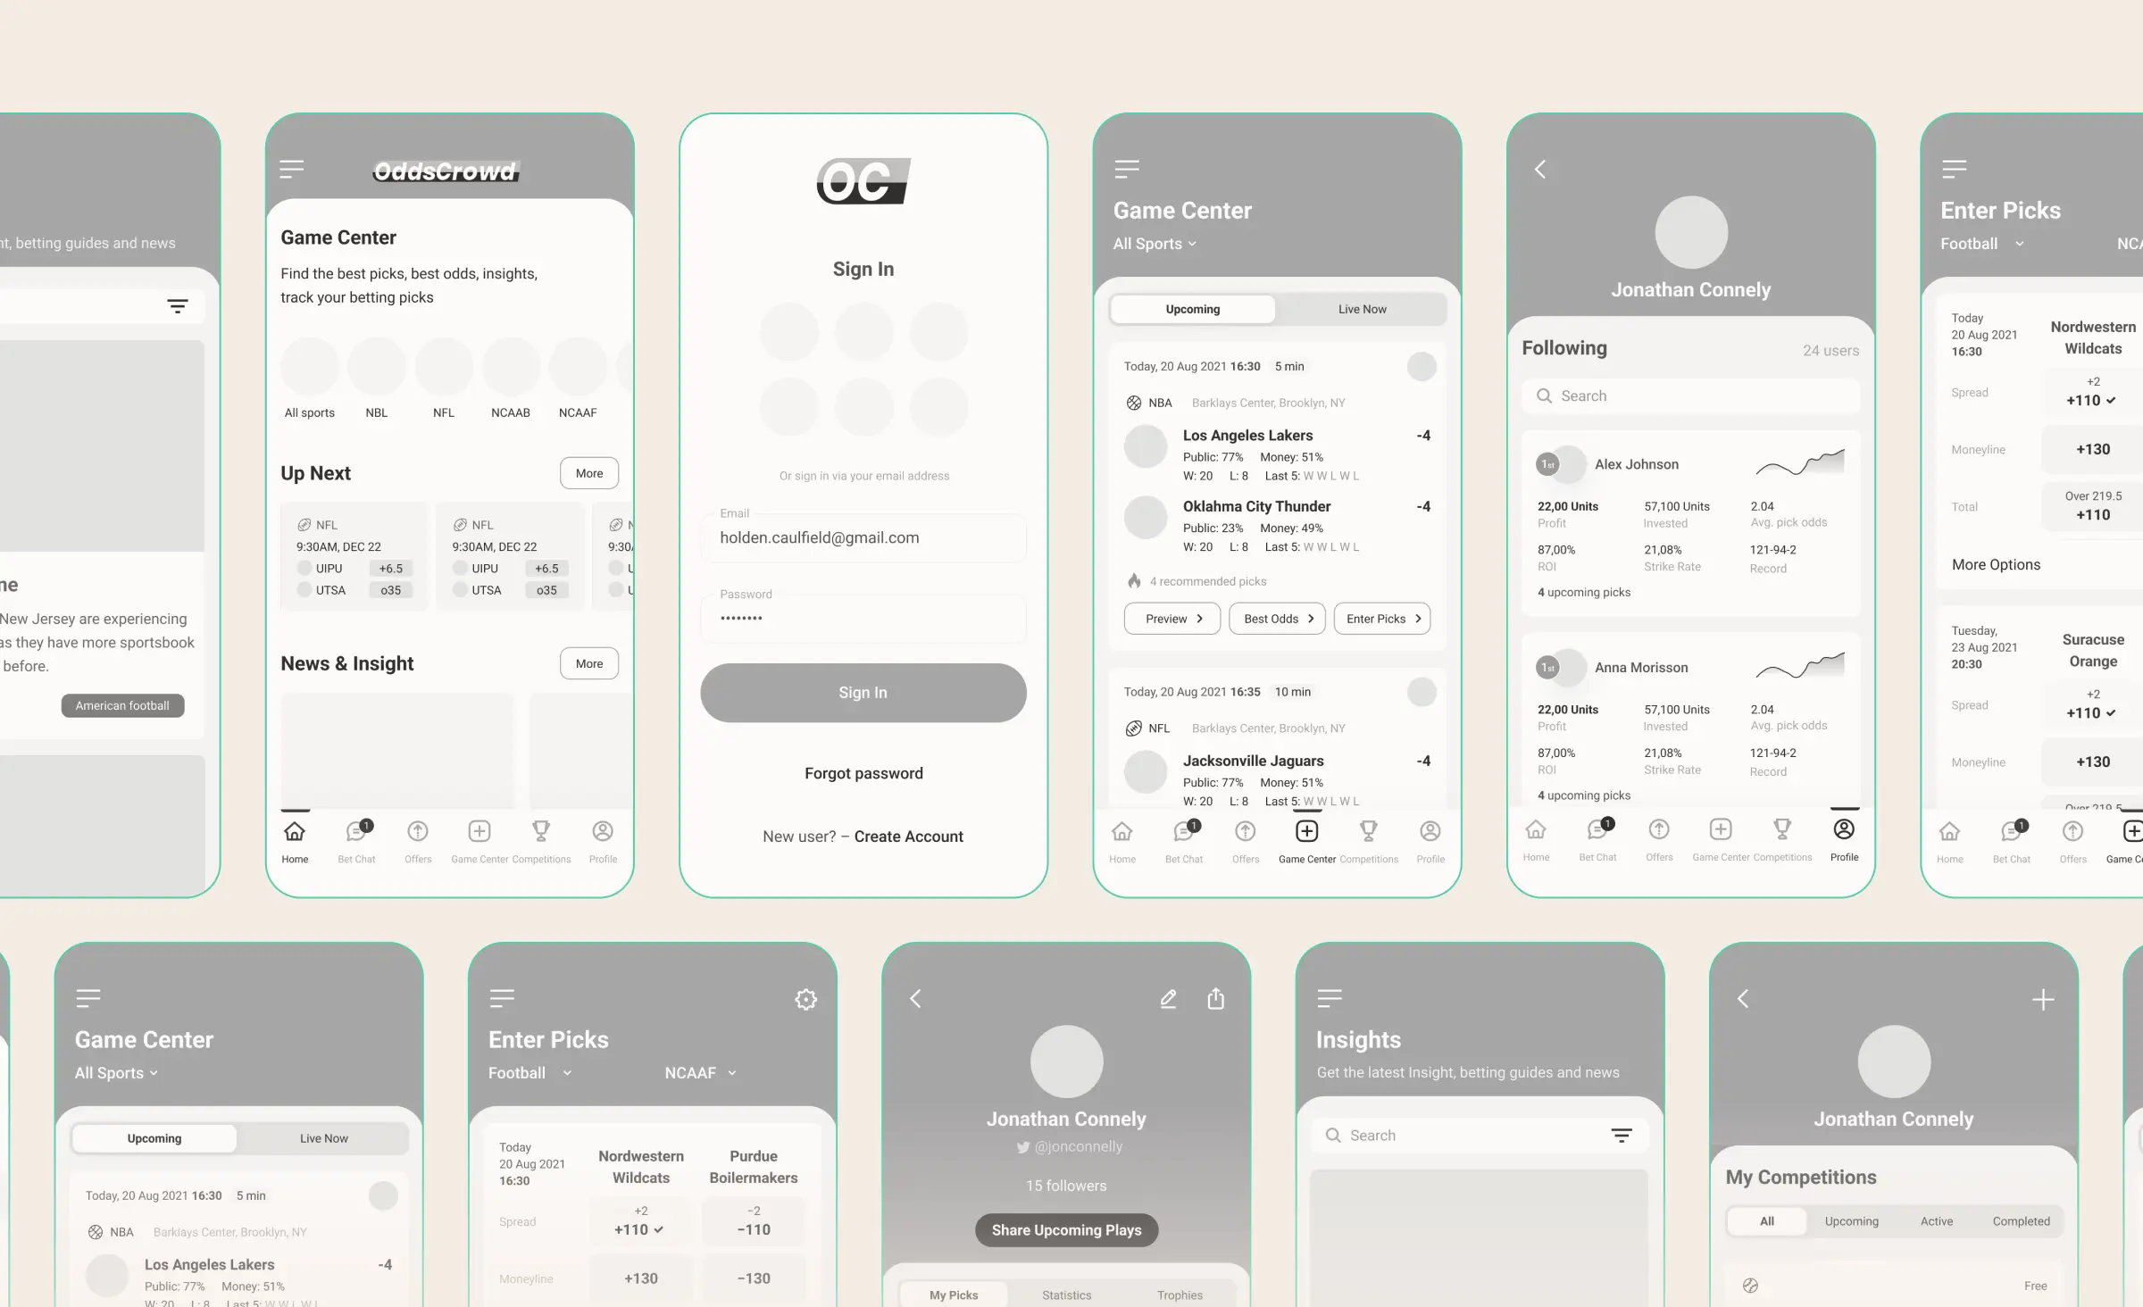Expand the All Sports dropdown filter
Image resolution: width=2143 pixels, height=1307 pixels.
pos(1155,244)
